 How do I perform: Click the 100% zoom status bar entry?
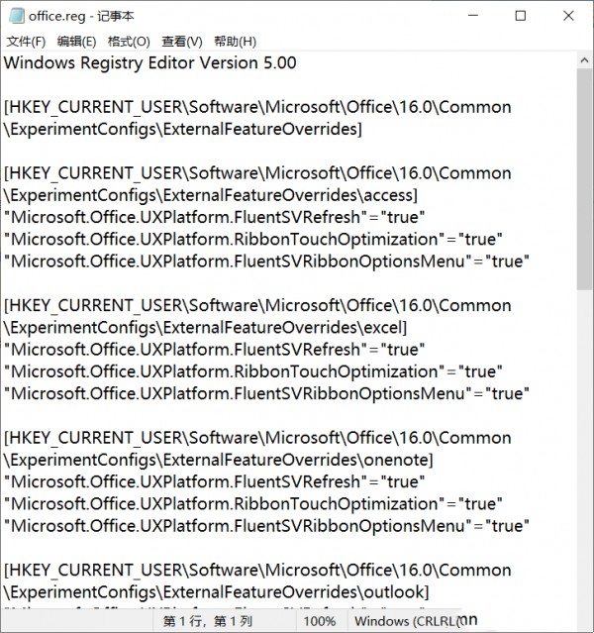320,621
